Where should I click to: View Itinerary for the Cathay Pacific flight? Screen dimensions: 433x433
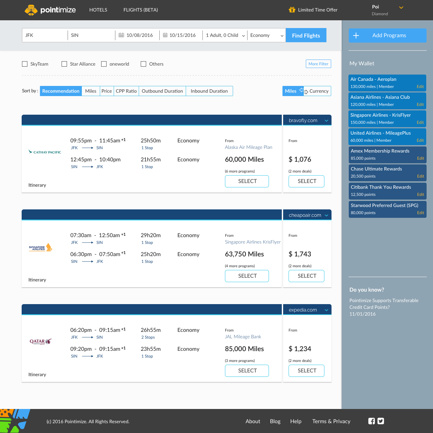(37, 185)
